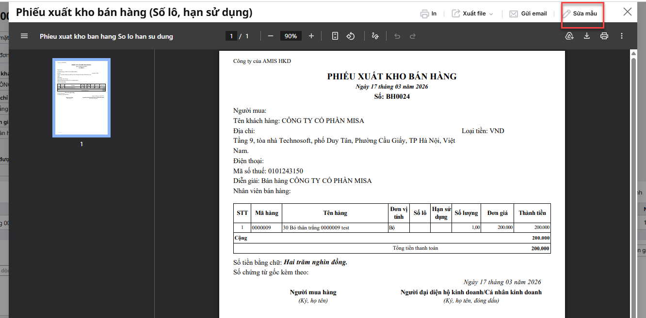The height and width of the screenshot is (318, 646).
Task: Open Sửa mẫu template editor
Action: (x=580, y=14)
